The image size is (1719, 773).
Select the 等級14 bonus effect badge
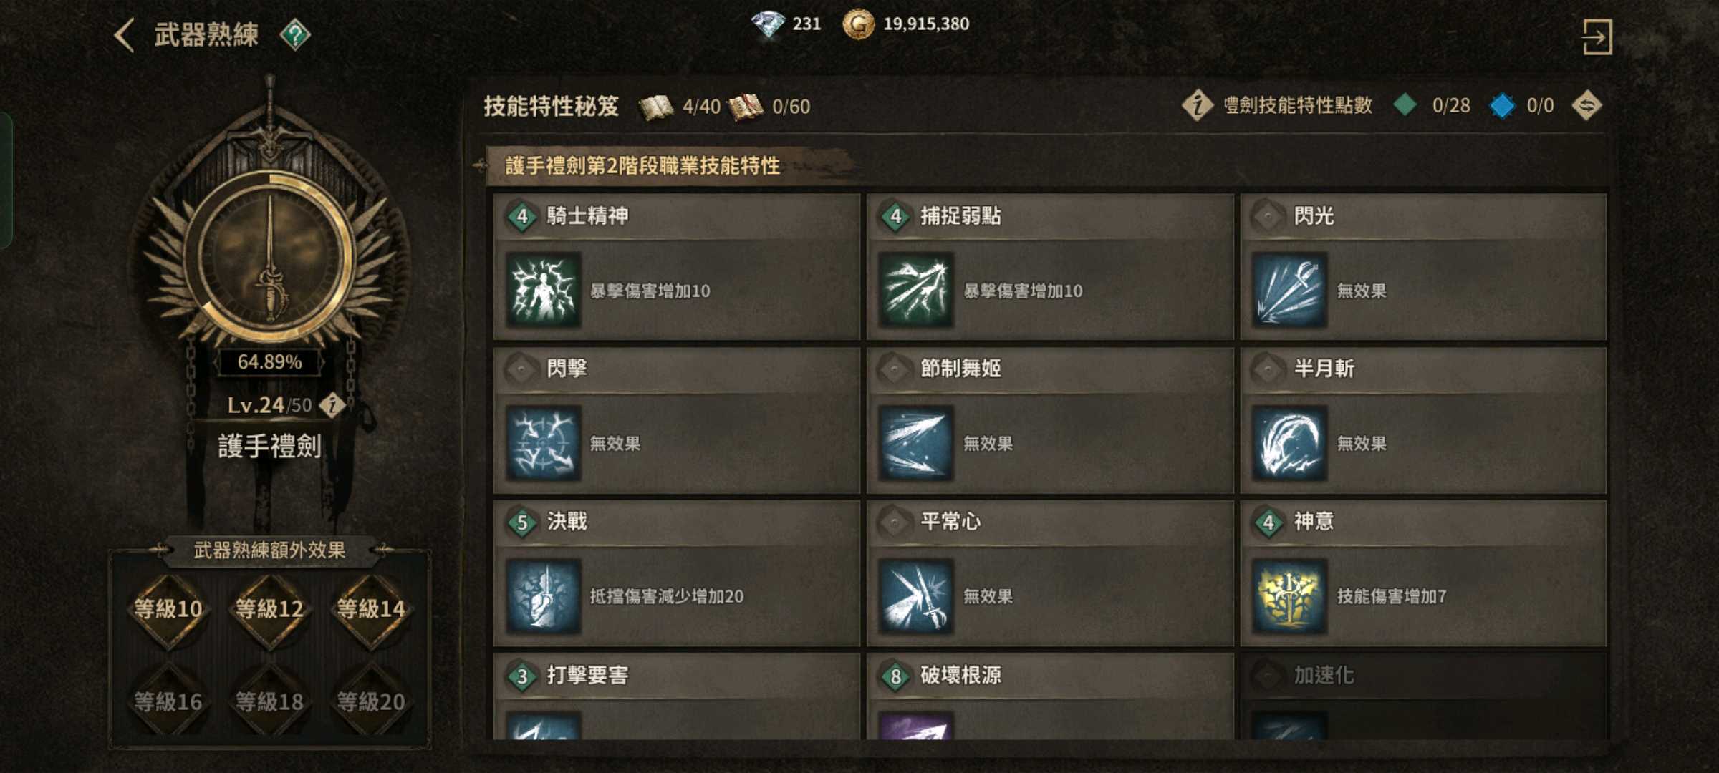point(371,609)
